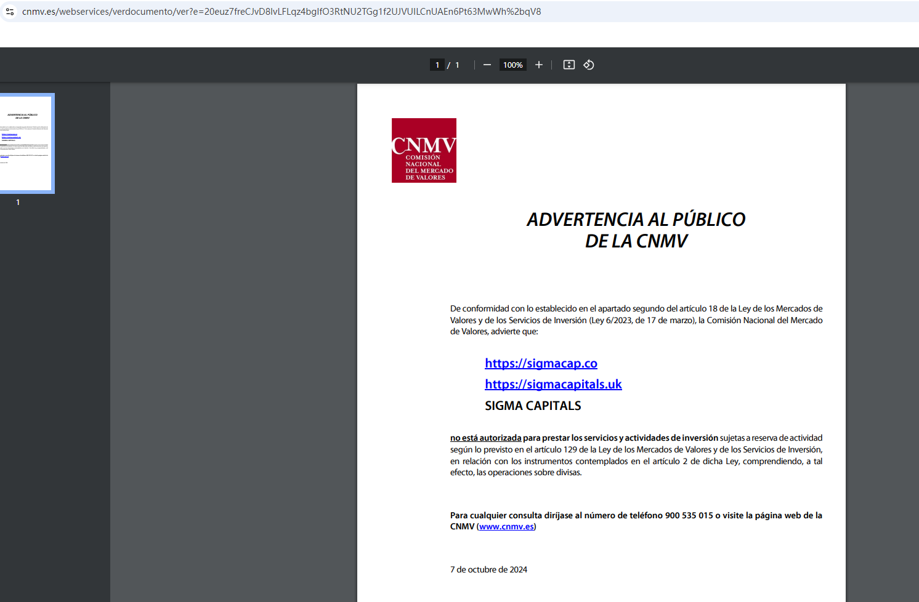Click the CNMV logo in the document
This screenshot has height=602, width=919.
tap(424, 150)
